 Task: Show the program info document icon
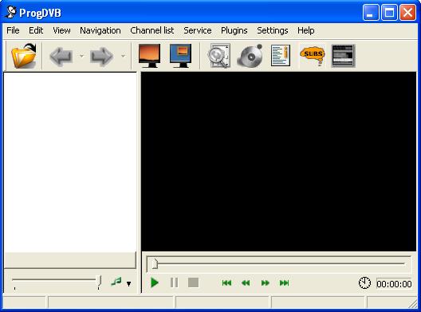(281, 56)
